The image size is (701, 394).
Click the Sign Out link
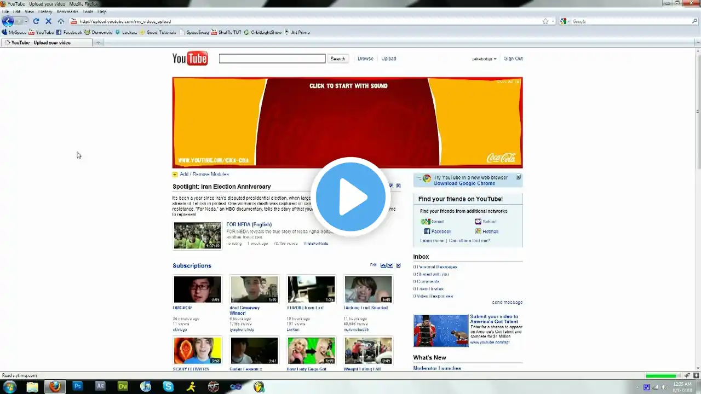click(513, 59)
